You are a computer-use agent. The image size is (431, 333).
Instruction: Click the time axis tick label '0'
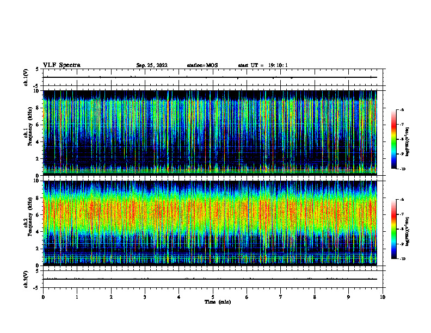pos(43,297)
